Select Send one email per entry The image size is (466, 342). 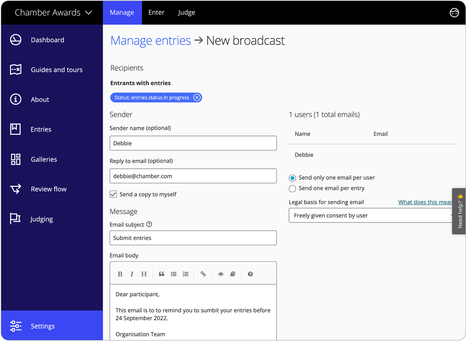coord(292,189)
